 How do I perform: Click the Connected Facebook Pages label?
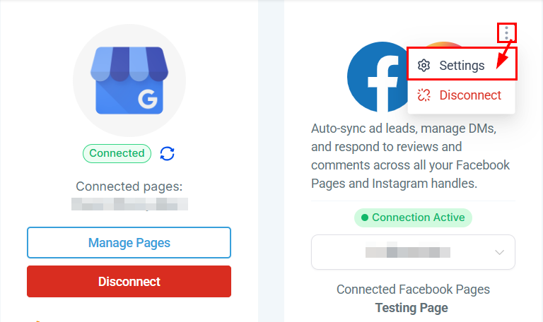413,290
